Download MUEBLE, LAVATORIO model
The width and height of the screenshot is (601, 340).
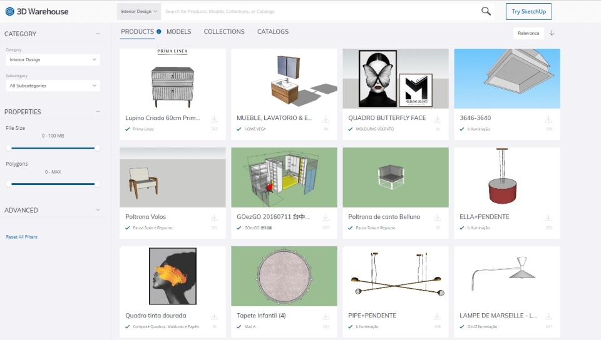[x=326, y=119]
